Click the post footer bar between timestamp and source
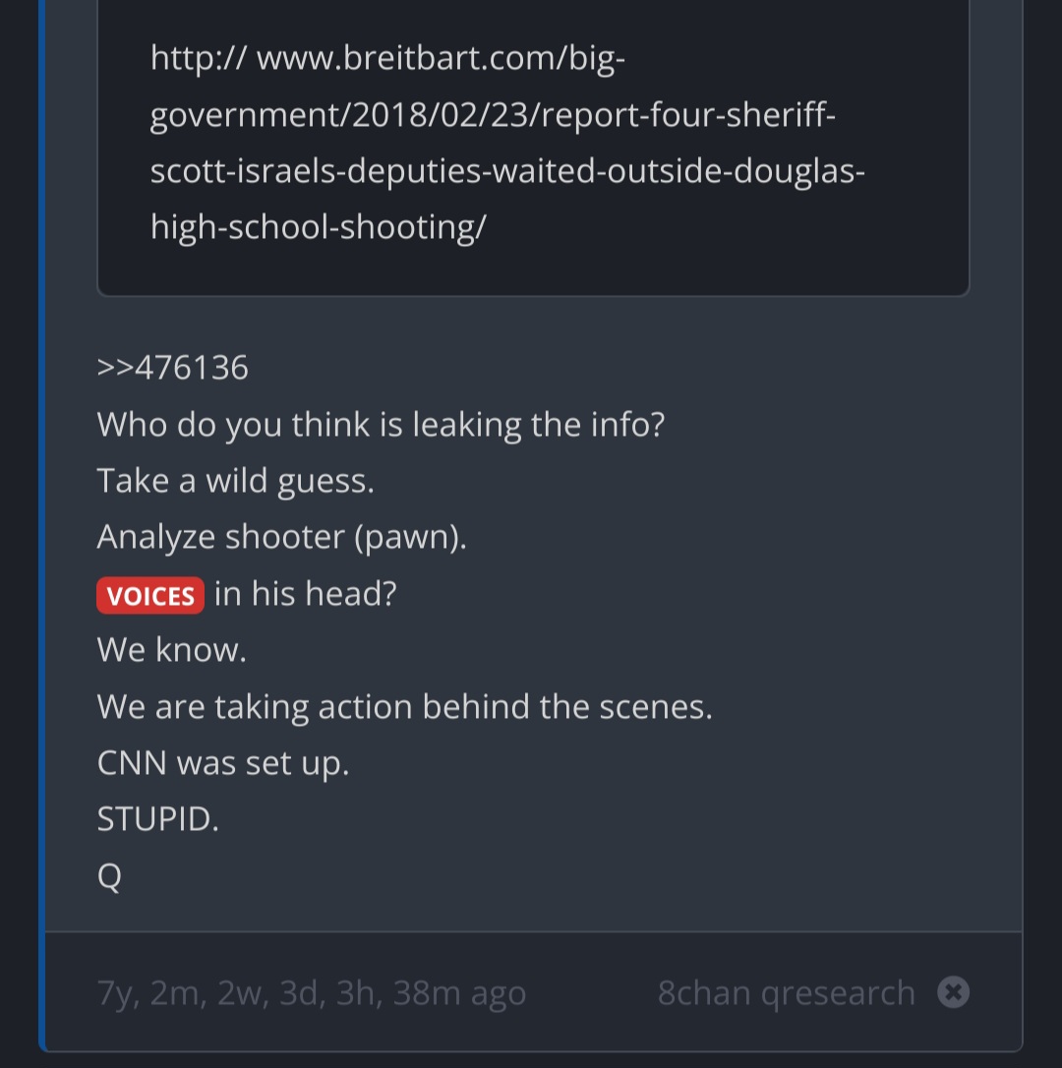The image size is (1062, 1068). tap(591, 992)
